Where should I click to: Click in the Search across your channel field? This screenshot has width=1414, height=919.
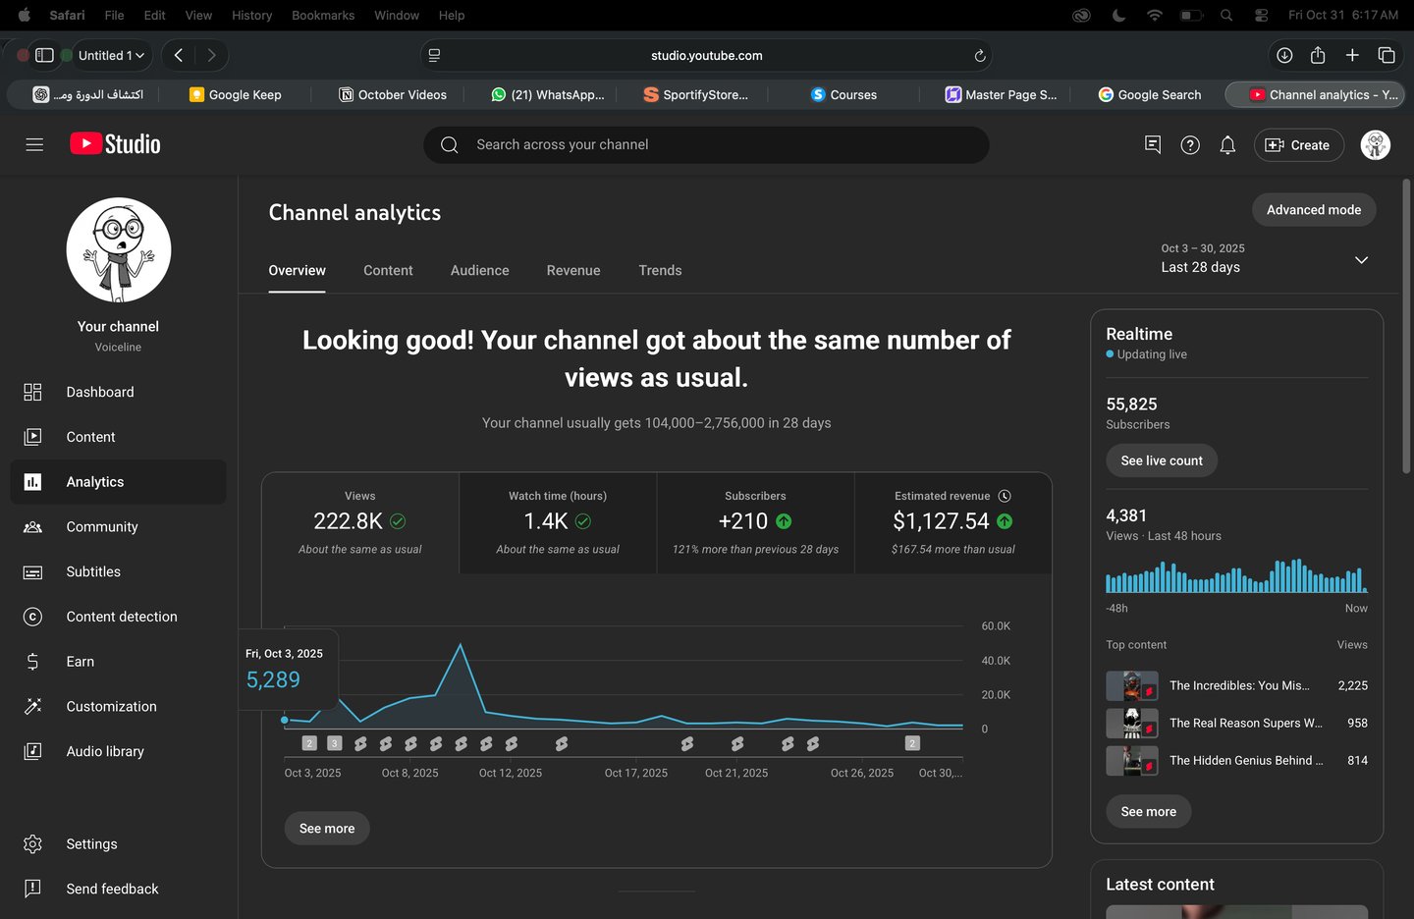(x=706, y=145)
